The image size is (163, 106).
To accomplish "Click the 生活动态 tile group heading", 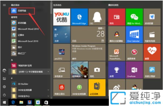I will (57, 5).
